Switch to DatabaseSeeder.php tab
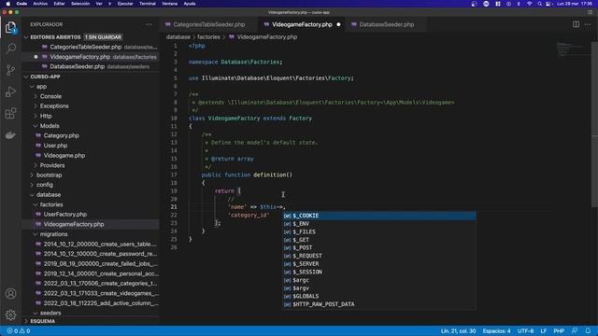598x336 pixels. click(x=386, y=24)
